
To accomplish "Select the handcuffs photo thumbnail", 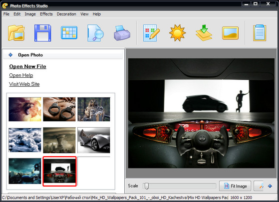I will tap(59, 109).
